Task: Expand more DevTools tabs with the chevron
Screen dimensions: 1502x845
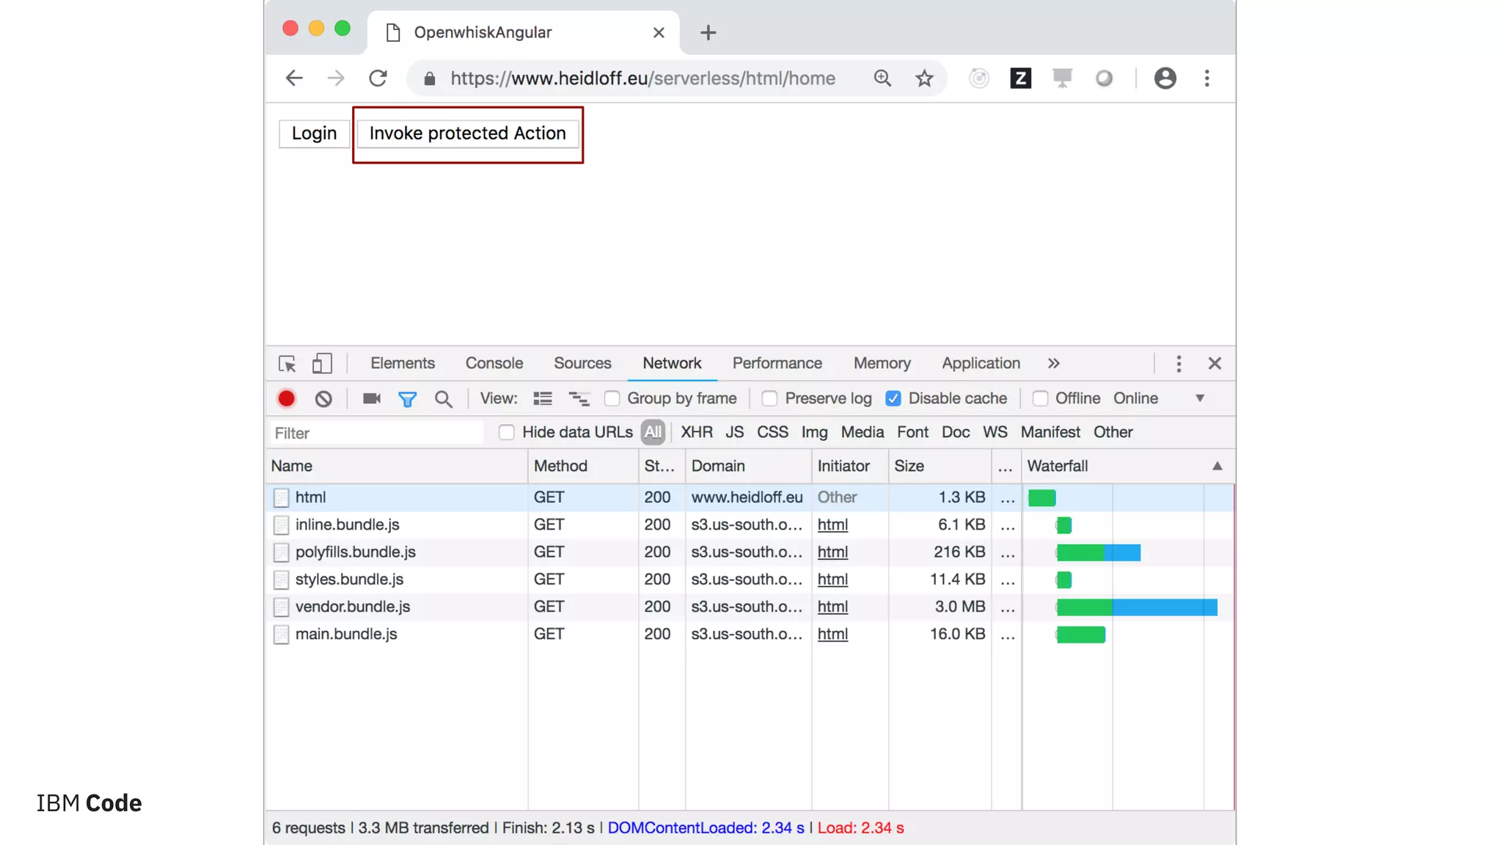Action: pos(1053,364)
